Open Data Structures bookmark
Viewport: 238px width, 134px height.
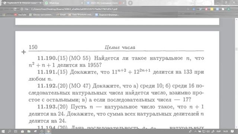(x=80, y=15)
